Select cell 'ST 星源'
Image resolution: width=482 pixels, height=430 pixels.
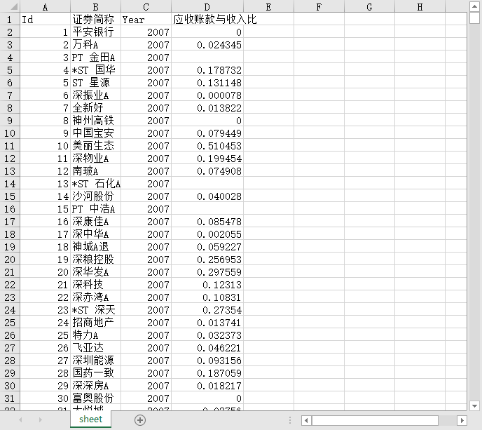pyautogui.click(x=95, y=83)
